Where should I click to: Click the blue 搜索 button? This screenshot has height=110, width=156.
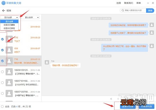tap(150, 11)
